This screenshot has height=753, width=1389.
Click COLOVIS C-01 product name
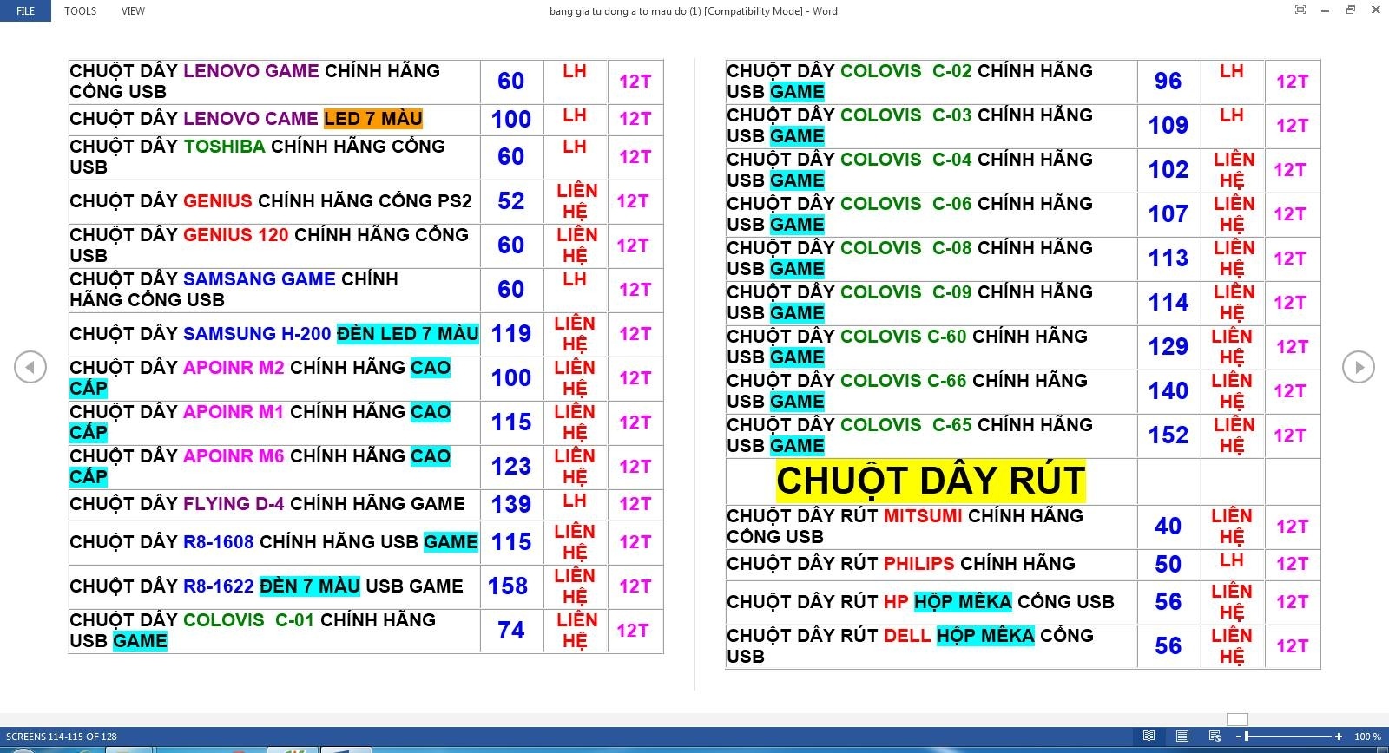248,620
